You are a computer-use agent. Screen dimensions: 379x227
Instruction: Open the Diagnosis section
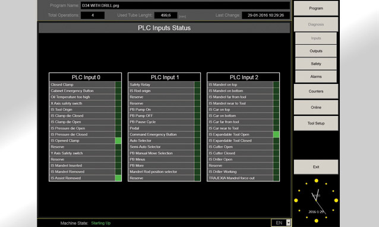click(316, 24)
